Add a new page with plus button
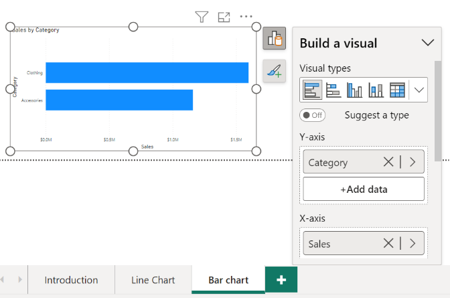This screenshot has height=298, width=450. pos(281,280)
